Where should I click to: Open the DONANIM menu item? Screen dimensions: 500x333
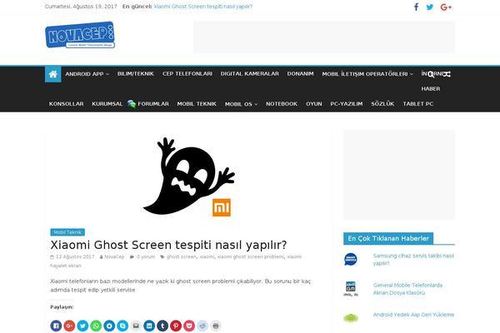tap(300, 73)
